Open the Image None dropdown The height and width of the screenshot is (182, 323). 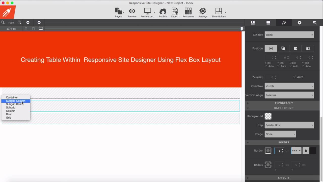pos(280,134)
